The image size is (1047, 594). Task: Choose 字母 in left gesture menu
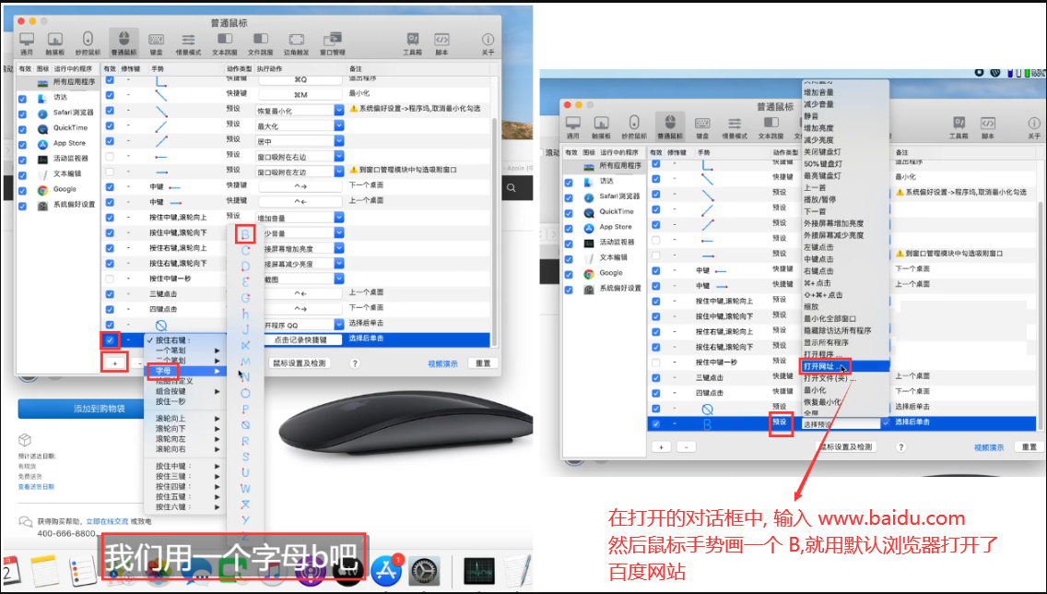[x=183, y=371]
